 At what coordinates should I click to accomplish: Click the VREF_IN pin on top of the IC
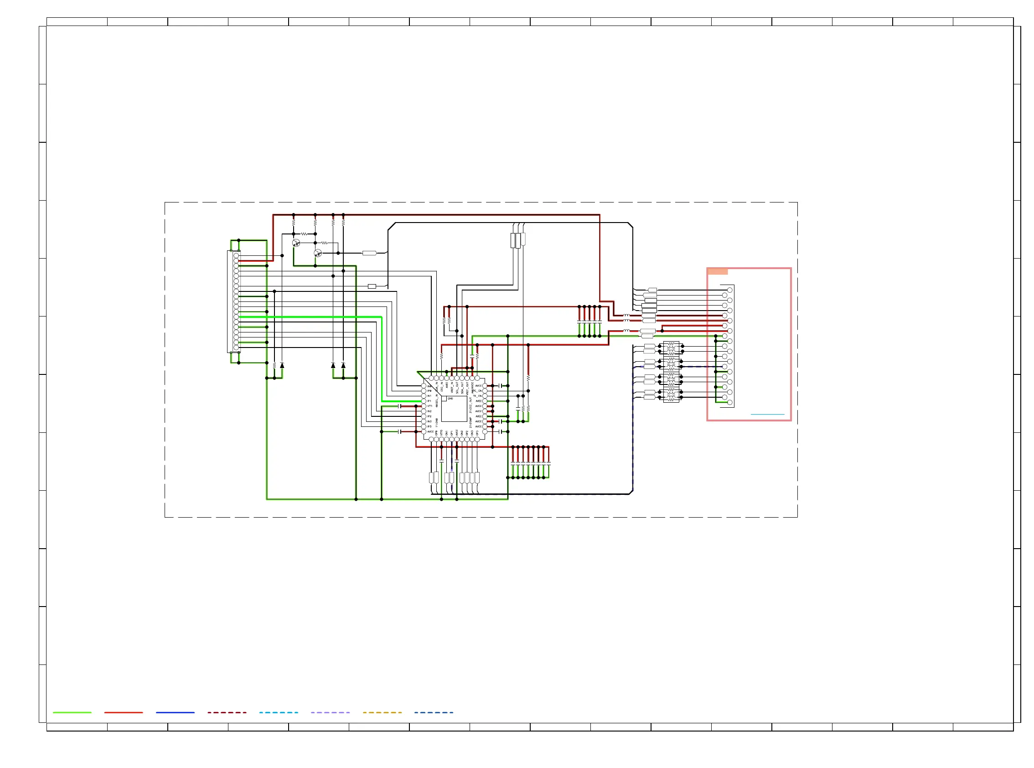point(452,379)
